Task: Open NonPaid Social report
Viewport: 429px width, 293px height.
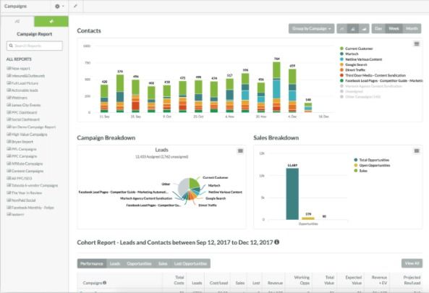Action: [x=21, y=200]
